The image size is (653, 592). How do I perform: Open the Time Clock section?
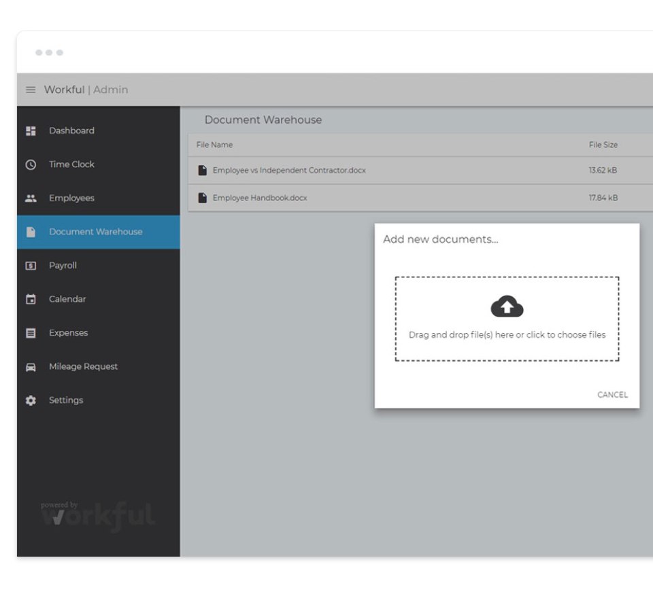tap(71, 164)
